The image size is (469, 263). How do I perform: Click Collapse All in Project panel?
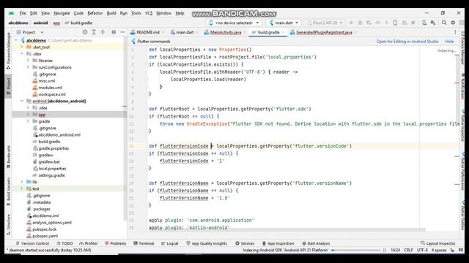point(103,32)
